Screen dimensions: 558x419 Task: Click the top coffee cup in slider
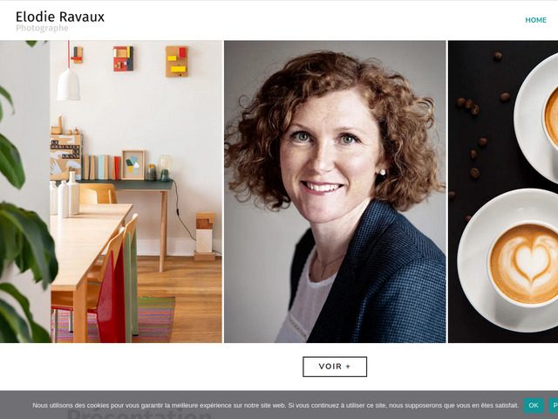click(x=537, y=118)
